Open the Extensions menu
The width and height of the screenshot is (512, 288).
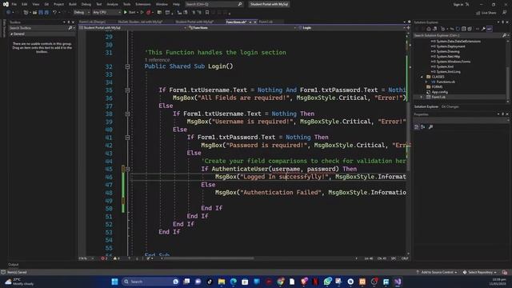point(143,4)
